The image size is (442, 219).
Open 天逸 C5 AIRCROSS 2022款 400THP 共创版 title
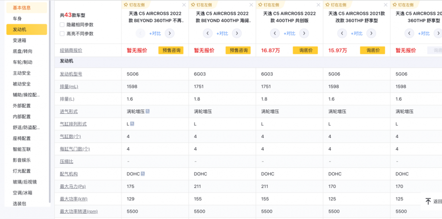(x=290, y=17)
